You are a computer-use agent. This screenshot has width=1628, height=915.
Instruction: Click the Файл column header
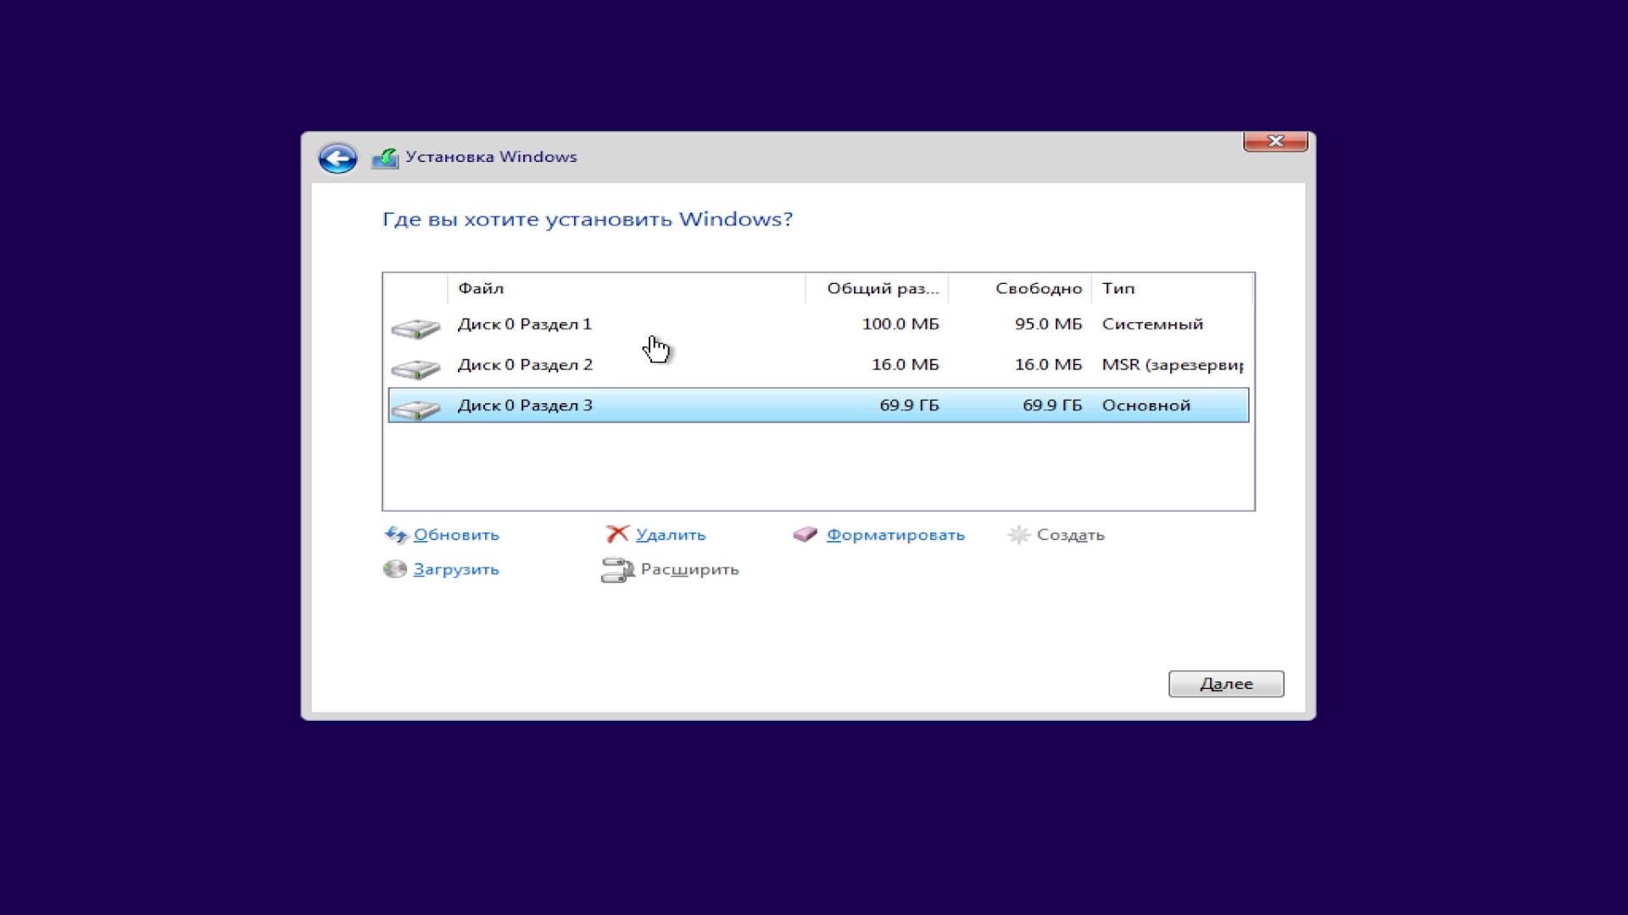coord(626,288)
